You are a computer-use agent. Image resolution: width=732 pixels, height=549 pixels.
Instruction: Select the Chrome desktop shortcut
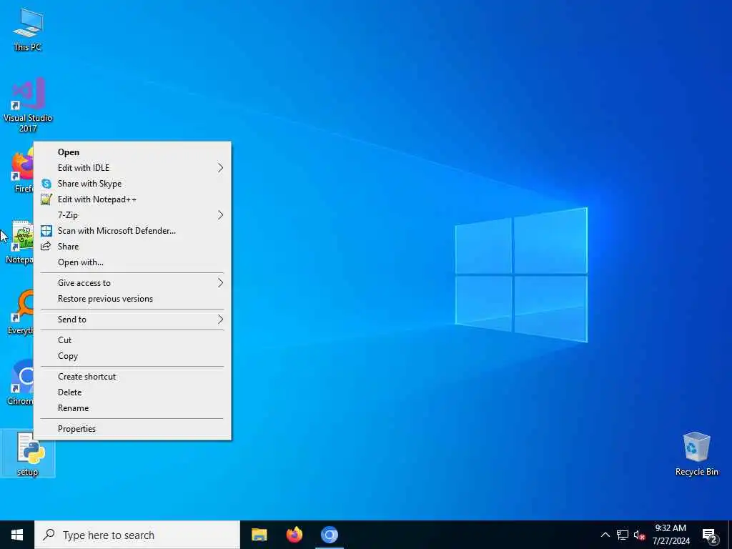click(x=21, y=383)
